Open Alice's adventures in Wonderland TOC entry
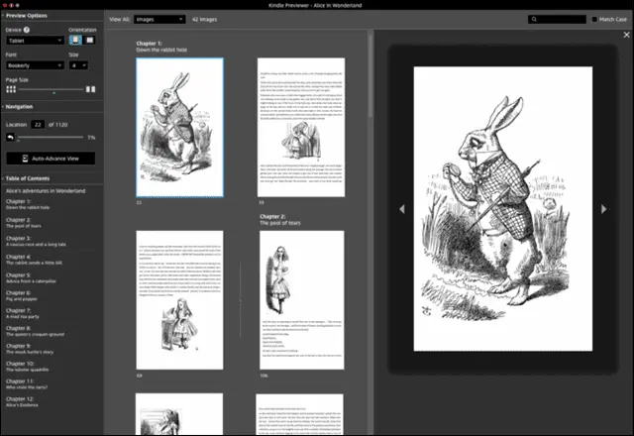634x436 pixels. [x=46, y=191]
